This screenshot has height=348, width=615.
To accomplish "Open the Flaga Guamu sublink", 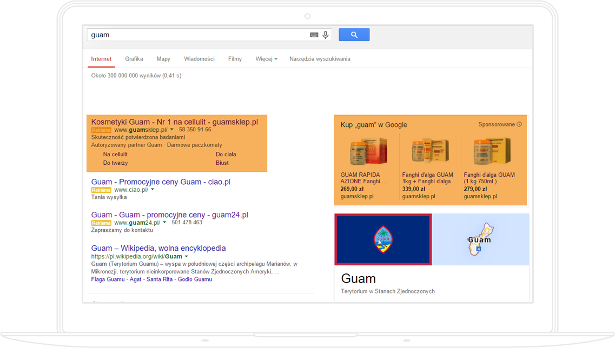I will 108,279.
